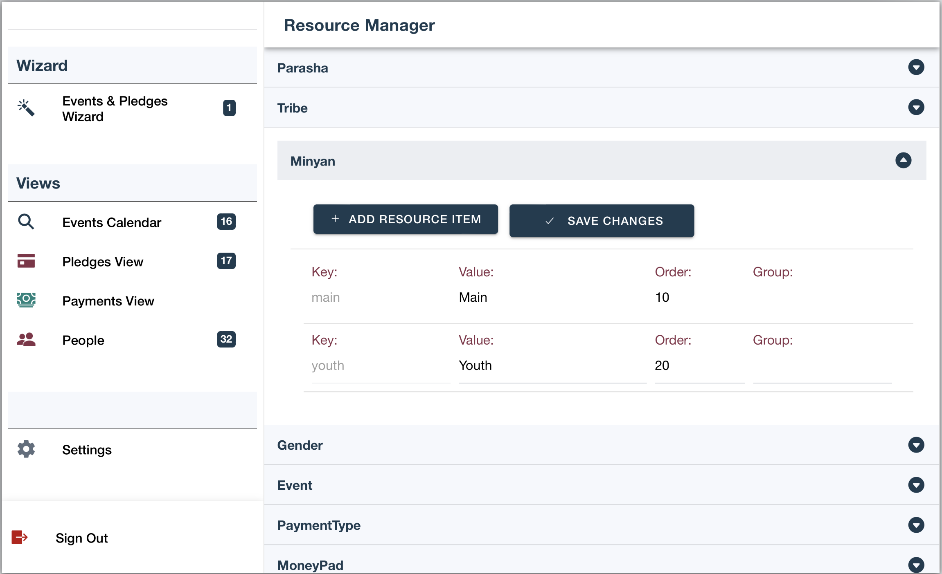942x574 pixels.
Task: Click the Parasha section header
Action: pos(602,67)
